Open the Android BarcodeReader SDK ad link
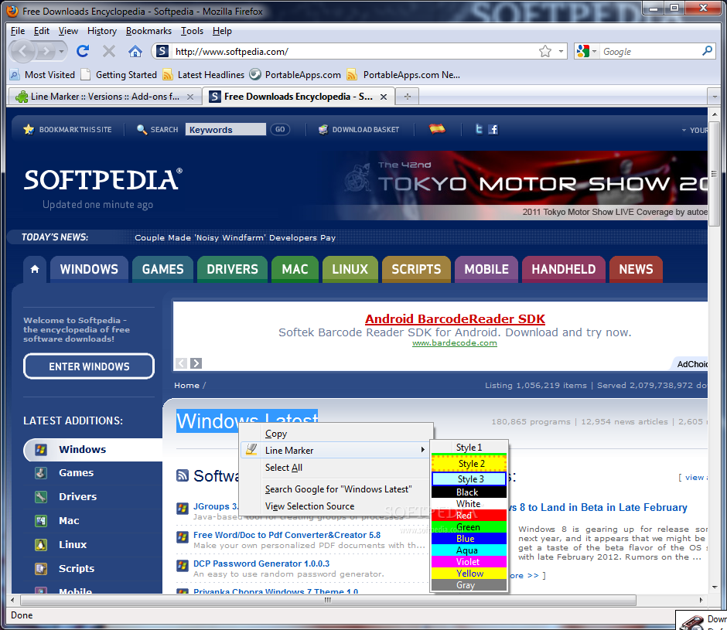Screen dimensions: 727x630 point(455,319)
